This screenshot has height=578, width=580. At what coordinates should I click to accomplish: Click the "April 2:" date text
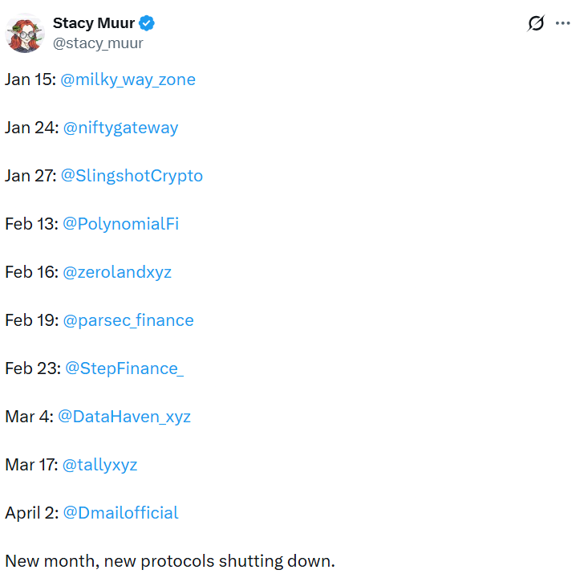pyautogui.click(x=31, y=513)
